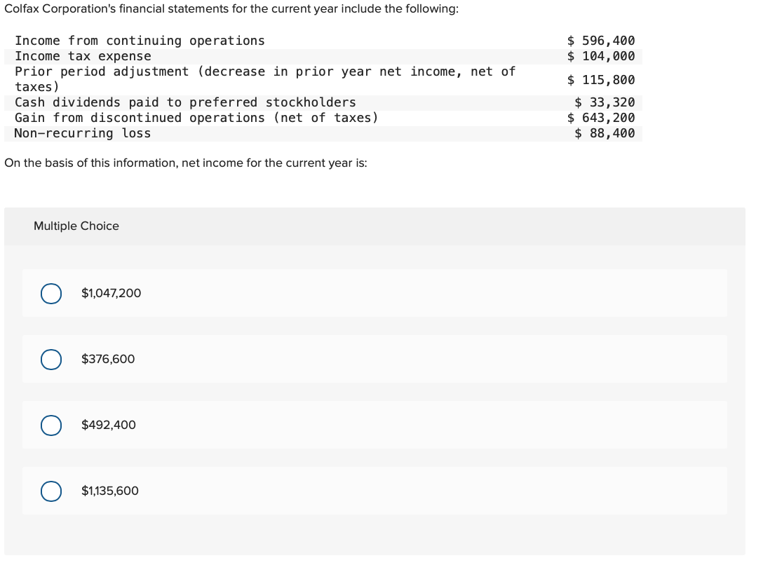Select the $1,047,200 radio button
763x579 pixels.
pos(50,293)
